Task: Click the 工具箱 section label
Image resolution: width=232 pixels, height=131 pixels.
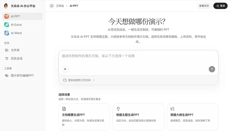Action: coord(8,68)
